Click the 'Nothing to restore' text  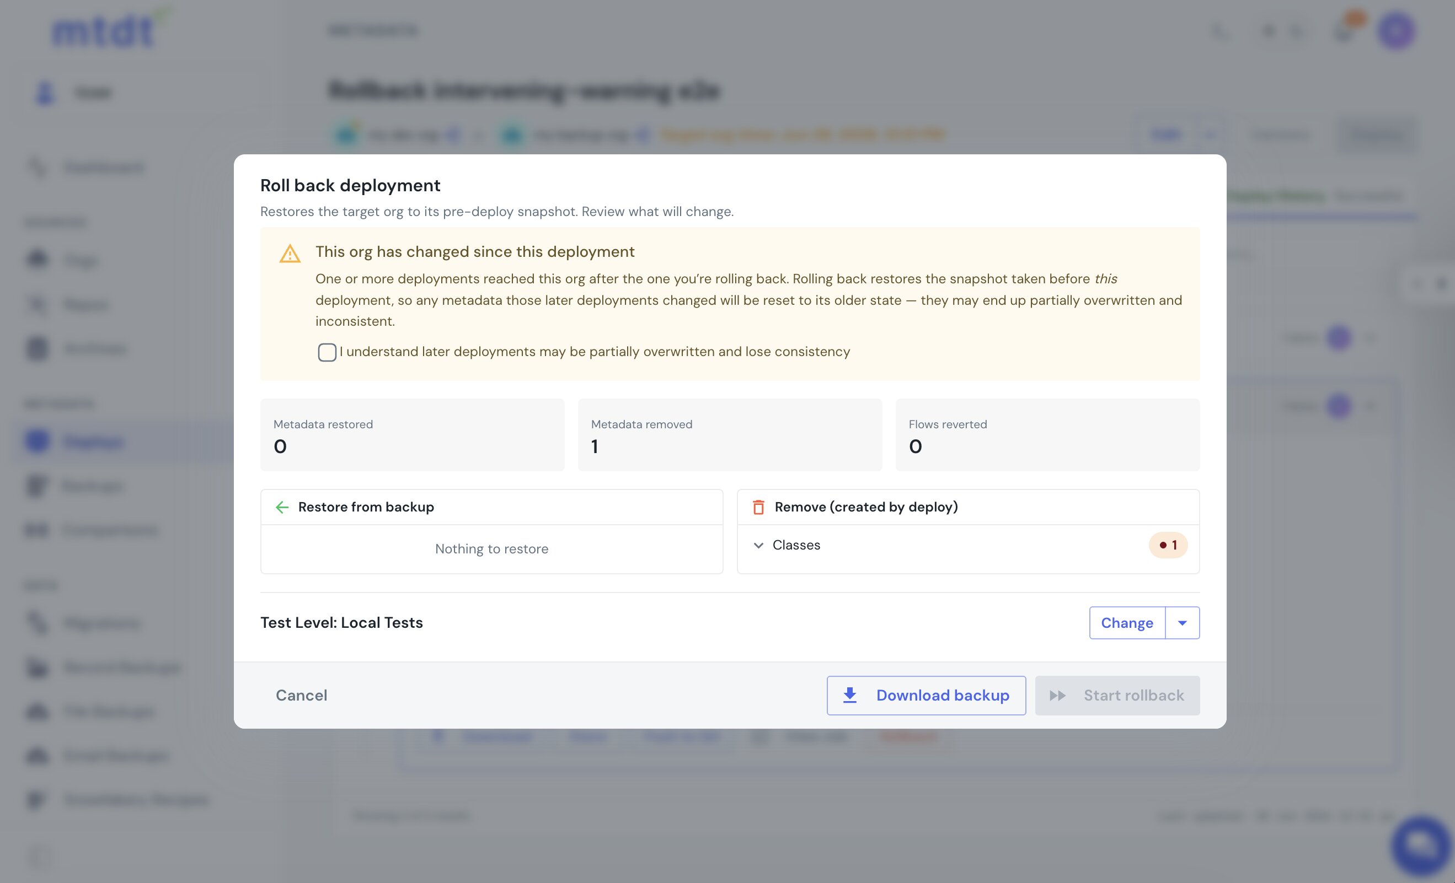point(491,549)
